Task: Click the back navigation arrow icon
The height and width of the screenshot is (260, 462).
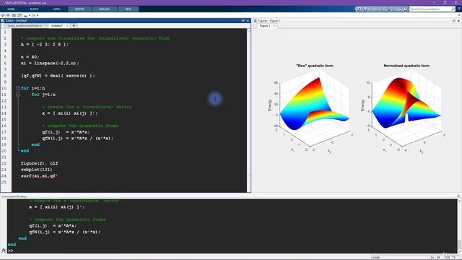Action: [3, 15]
